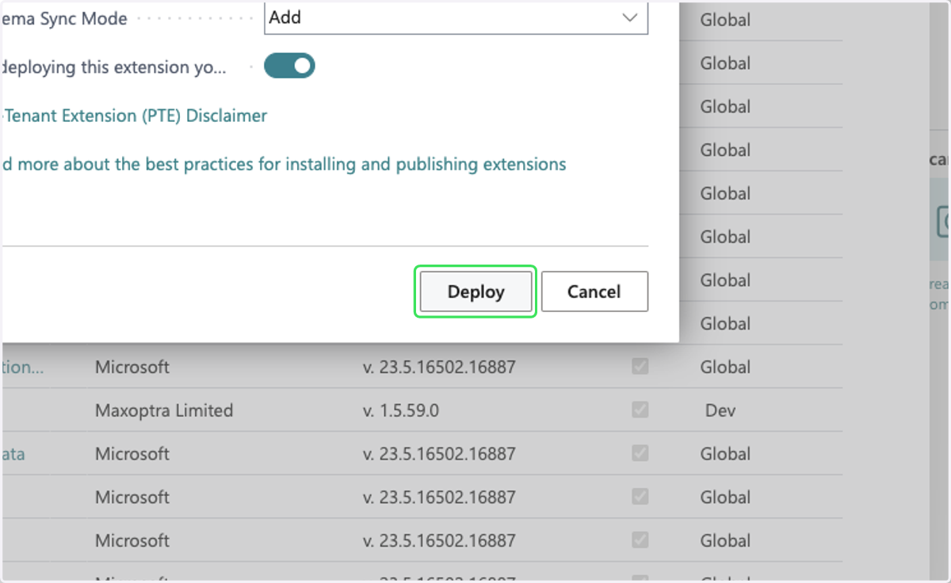Image resolution: width=951 pixels, height=583 pixels.
Task: Open the extension link ending in 'ata'
Action: 13,454
